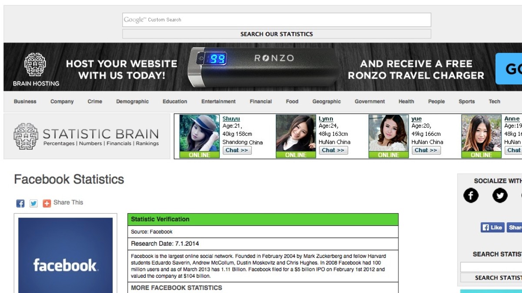Click the blue facebook logo image
Viewport: 522px width, 293px height.
[66, 256]
